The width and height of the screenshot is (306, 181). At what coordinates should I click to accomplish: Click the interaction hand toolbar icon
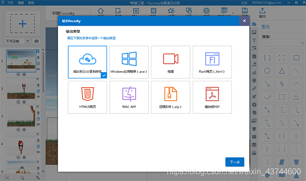point(189,11)
